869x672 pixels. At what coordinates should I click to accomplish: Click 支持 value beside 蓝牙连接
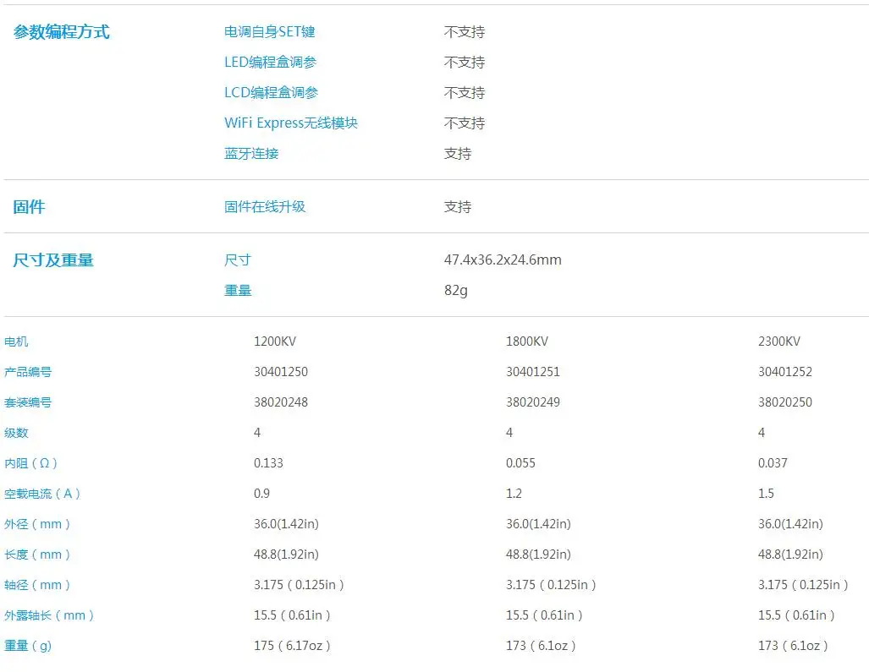tap(458, 154)
